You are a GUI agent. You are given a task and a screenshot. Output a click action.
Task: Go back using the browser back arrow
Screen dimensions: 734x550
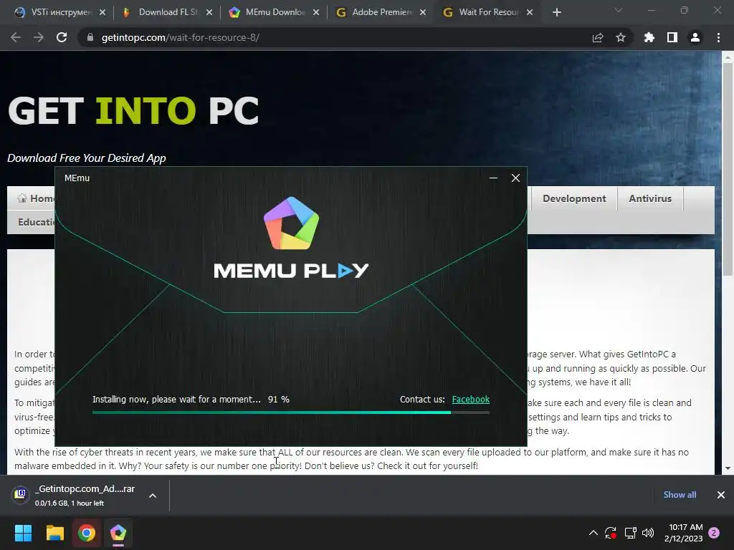pyautogui.click(x=16, y=37)
